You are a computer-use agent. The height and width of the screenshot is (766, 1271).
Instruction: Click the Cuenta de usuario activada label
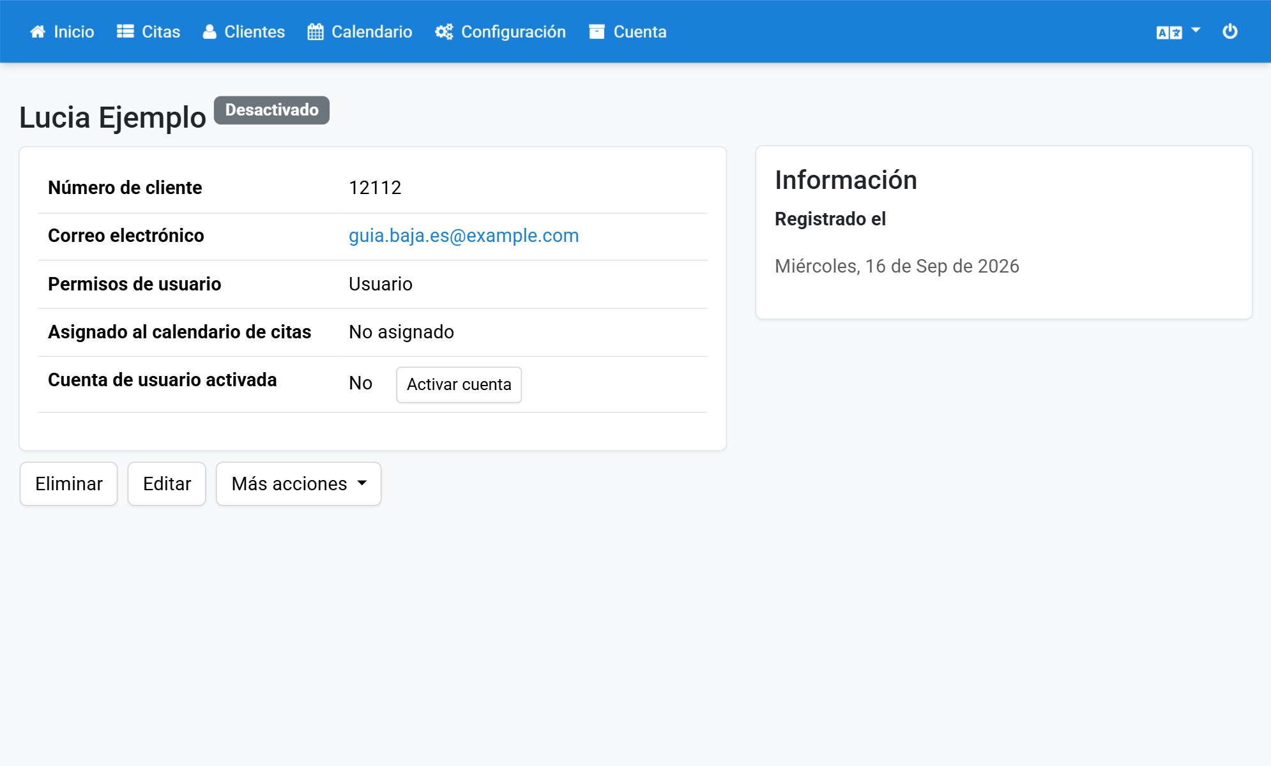[x=162, y=380]
